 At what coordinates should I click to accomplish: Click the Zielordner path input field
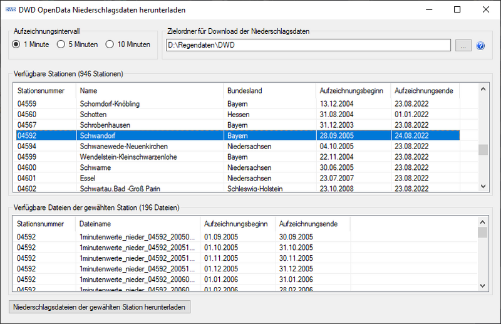(x=308, y=45)
